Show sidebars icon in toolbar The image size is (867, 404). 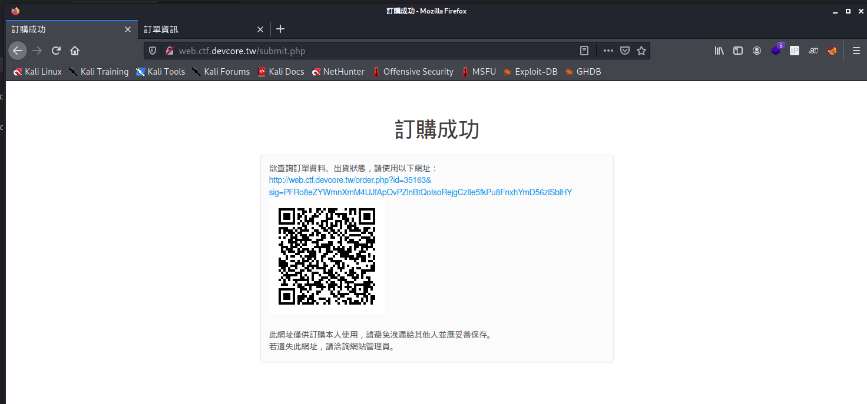(x=738, y=51)
